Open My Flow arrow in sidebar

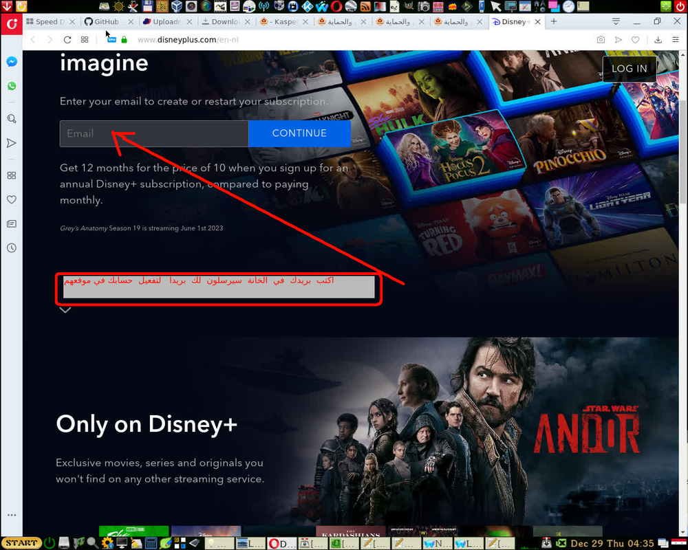(x=12, y=143)
